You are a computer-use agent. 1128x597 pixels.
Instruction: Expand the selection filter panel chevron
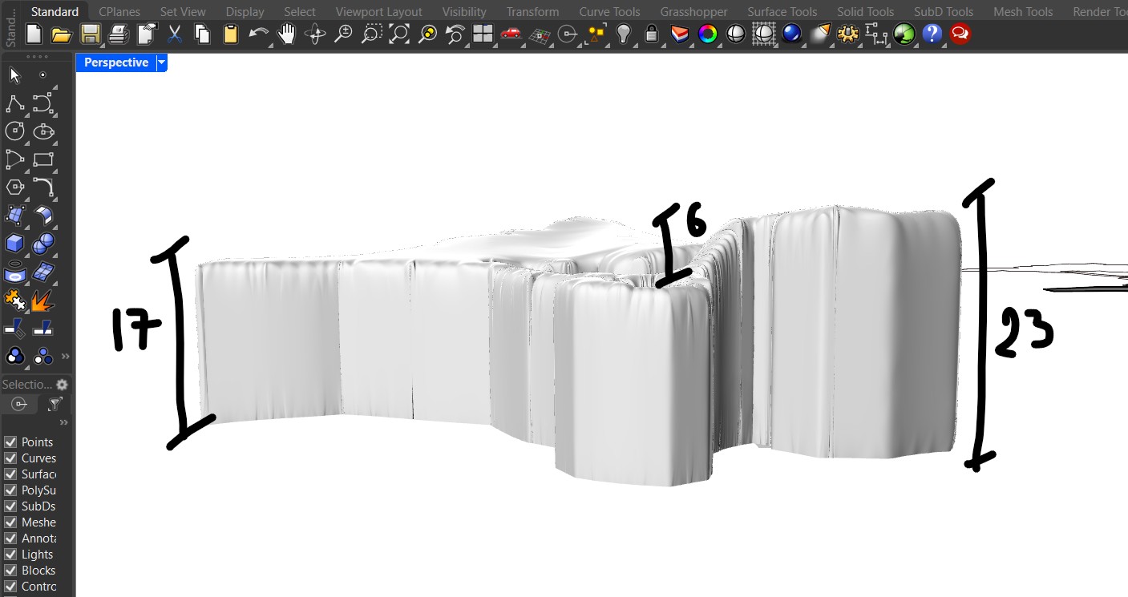(x=63, y=422)
